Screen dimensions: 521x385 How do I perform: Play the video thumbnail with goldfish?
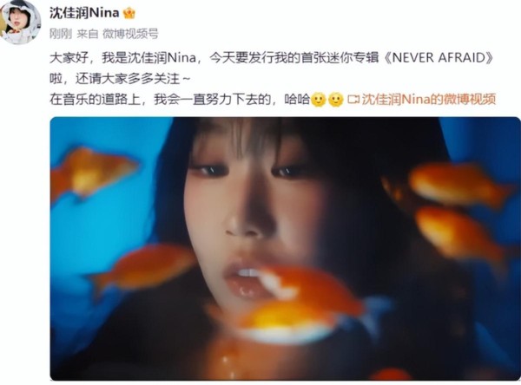[285, 249]
